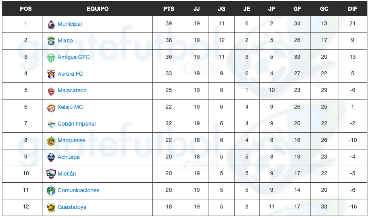Click the Xelajú MC team crest
The height and width of the screenshot is (218, 369).
tap(51, 107)
